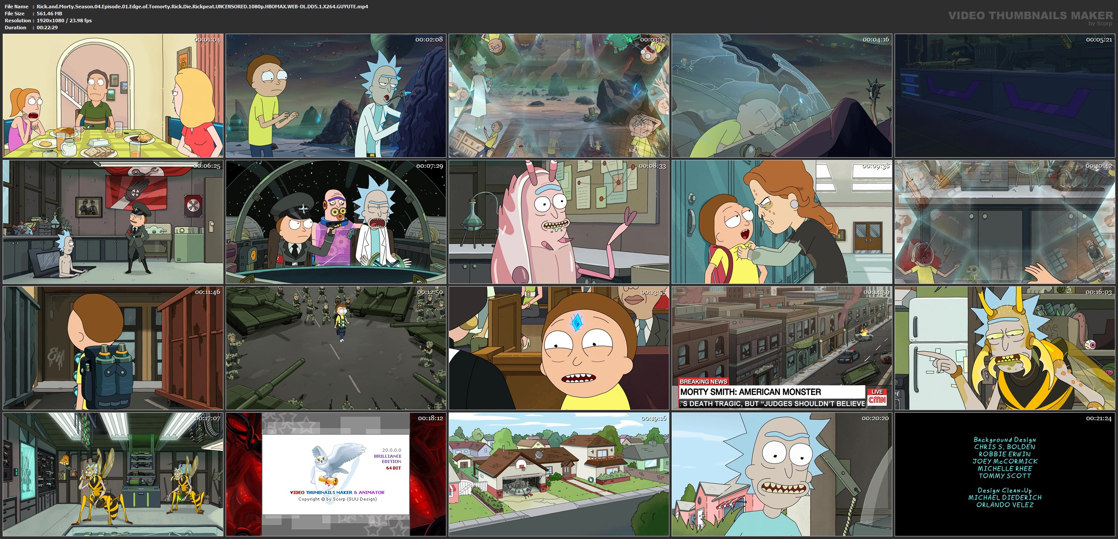Pick the thumbnail stamped 00:10:42

pos(1005,222)
